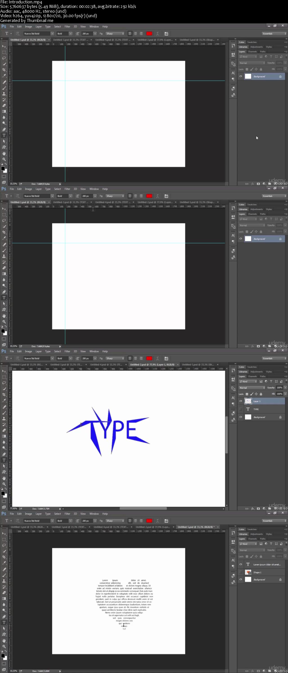Screen dimensions: 288x673
Task: Select the Lasso tool in the 00:00:40 frame
Action: [4, 58]
